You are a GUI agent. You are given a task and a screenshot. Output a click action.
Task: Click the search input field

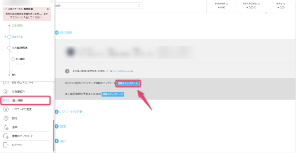pos(98,6)
